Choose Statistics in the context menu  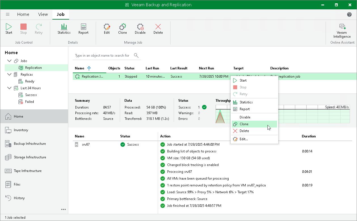pyautogui.click(x=254, y=102)
